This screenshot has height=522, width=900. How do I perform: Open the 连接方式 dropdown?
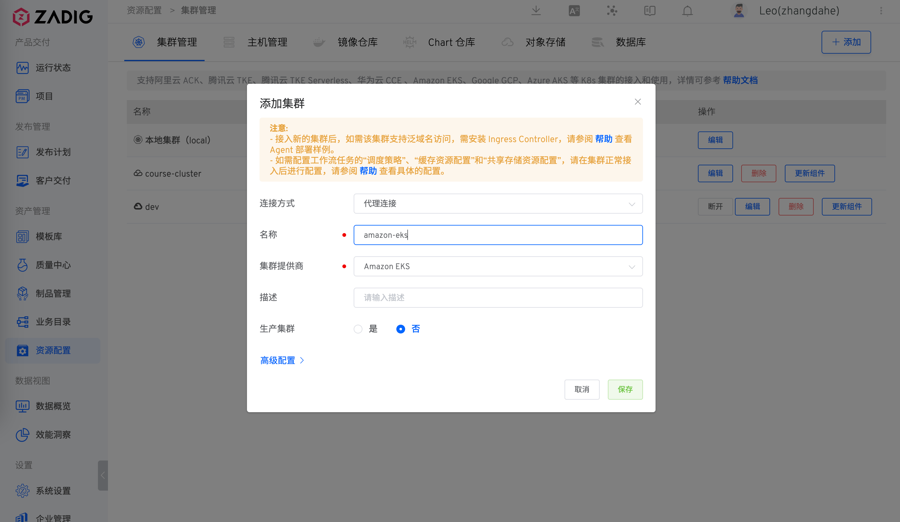coord(498,204)
